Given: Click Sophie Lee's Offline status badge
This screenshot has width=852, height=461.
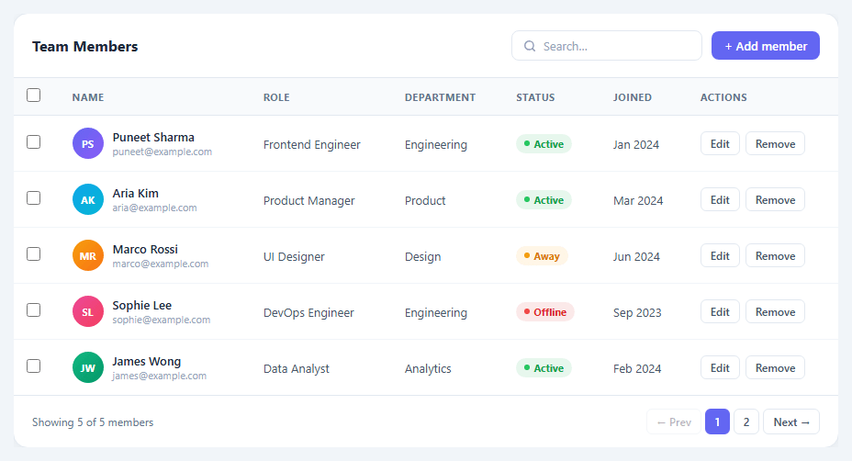Looking at the screenshot, I should (545, 312).
